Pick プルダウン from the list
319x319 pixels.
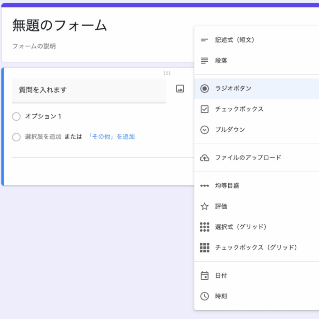(x=257, y=130)
